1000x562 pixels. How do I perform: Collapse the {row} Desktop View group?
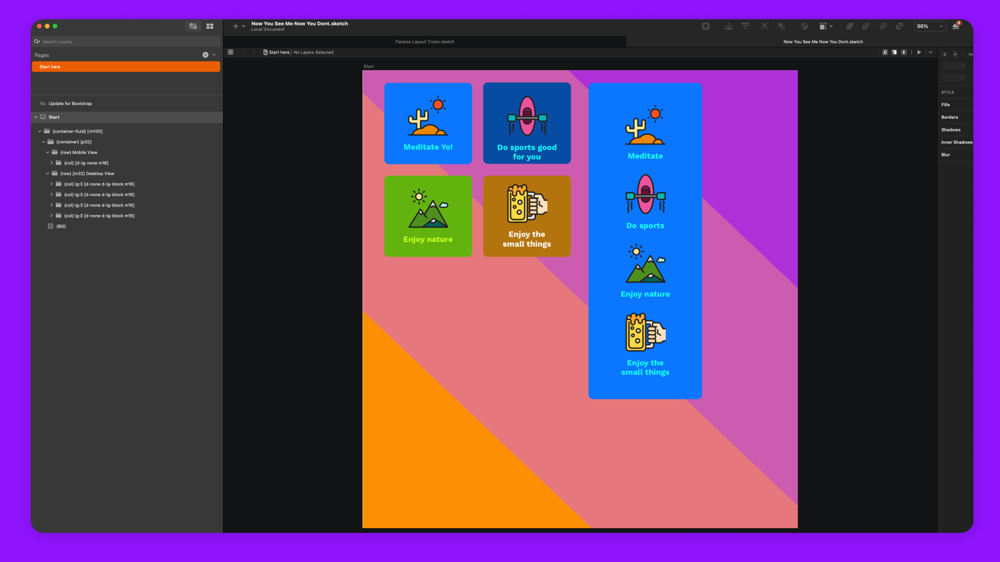[47, 173]
